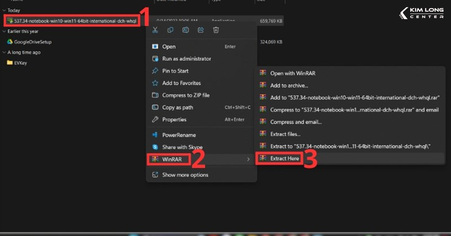Click the trash Delete icon in the context menu
The image size is (451, 236).
[216, 30]
